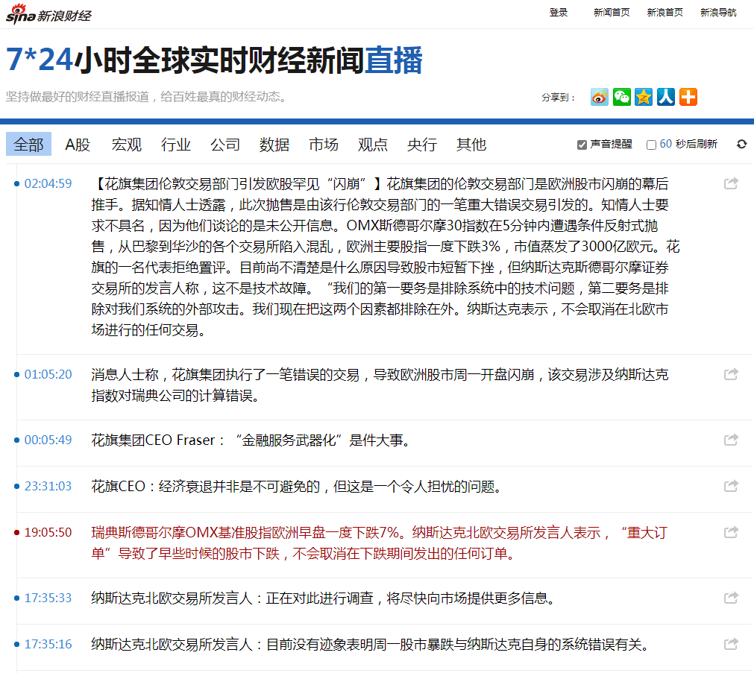This screenshot has width=754, height=673.
Task: Click the 登录 login link
Action: 559,13
